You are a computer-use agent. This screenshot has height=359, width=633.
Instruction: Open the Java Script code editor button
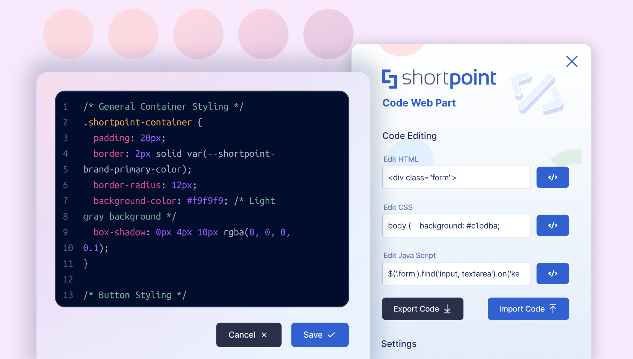click(553, 273)
